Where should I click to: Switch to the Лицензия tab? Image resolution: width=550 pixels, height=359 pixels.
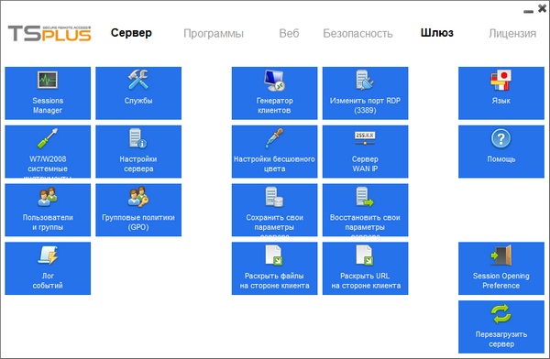(512, 33)
